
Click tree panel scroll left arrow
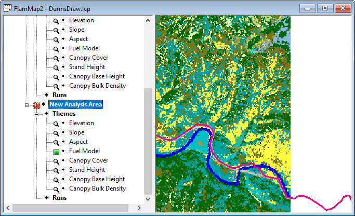click(x=8, y=208)
